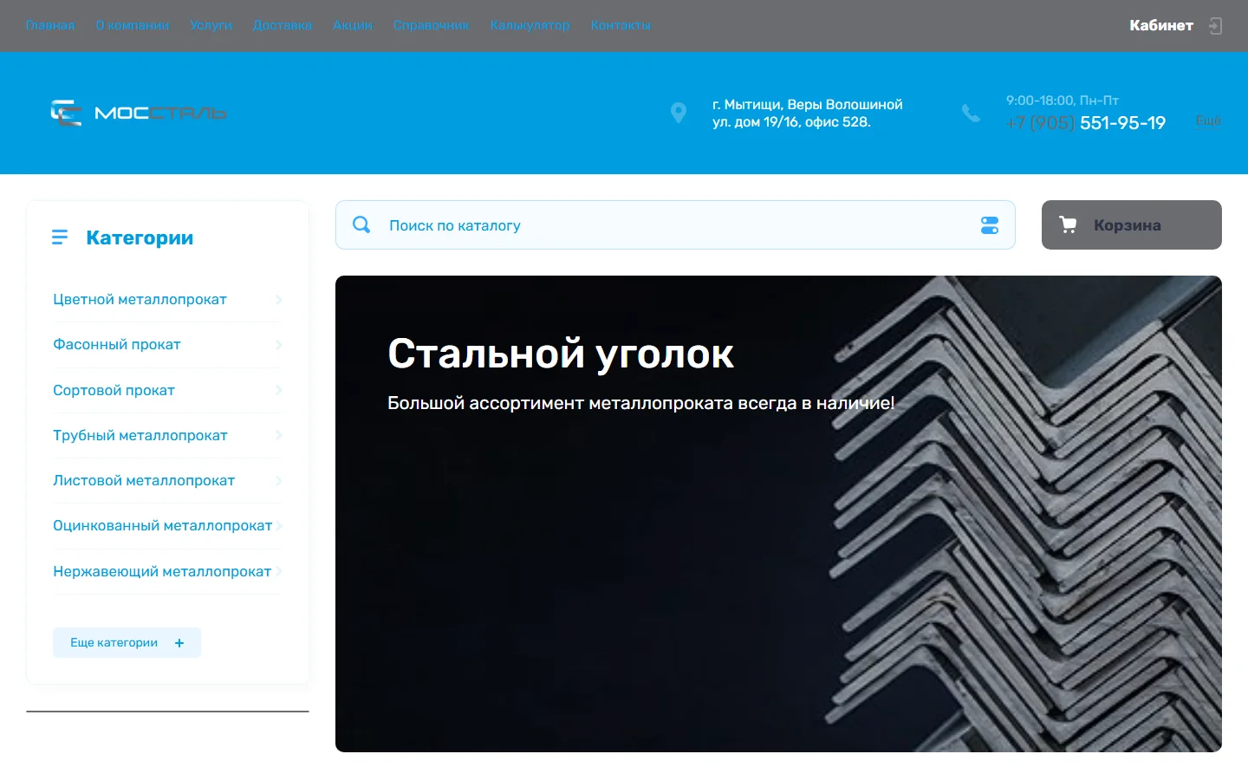The height and width of the screenshot is (780, 1248).
Task: Expand Фасонный прокат chevron
Action: pos(278,345)
